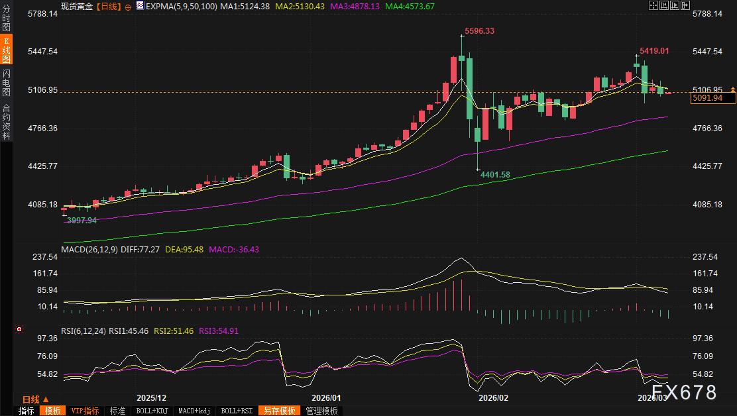Screen dimensions: 737x416
Task: Click the orange alert arrow above price tag
Action: coord(733,89)
